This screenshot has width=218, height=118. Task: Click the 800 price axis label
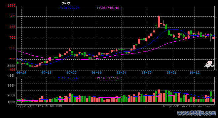point(12,27)
